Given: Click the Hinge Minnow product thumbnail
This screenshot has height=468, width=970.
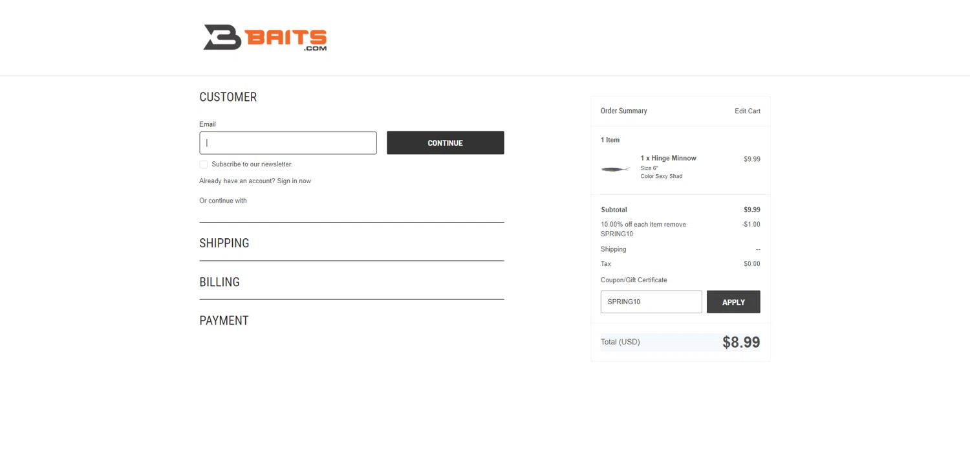Looking at the screenshot, I should (616, 169).
